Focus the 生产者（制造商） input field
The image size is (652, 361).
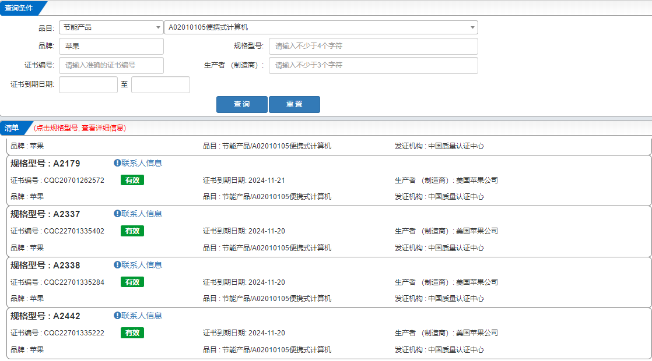click(x=373, y=65)
